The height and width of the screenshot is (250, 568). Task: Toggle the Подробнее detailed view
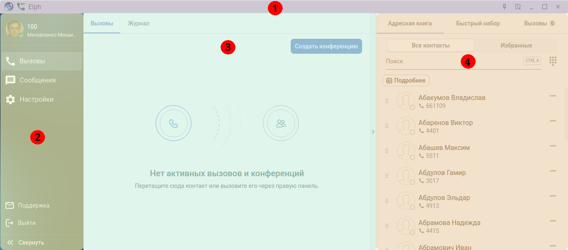(x=406, y=80)
